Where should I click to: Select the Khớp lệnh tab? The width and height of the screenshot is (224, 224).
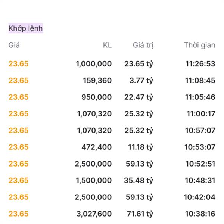click(x=25, y=28)
